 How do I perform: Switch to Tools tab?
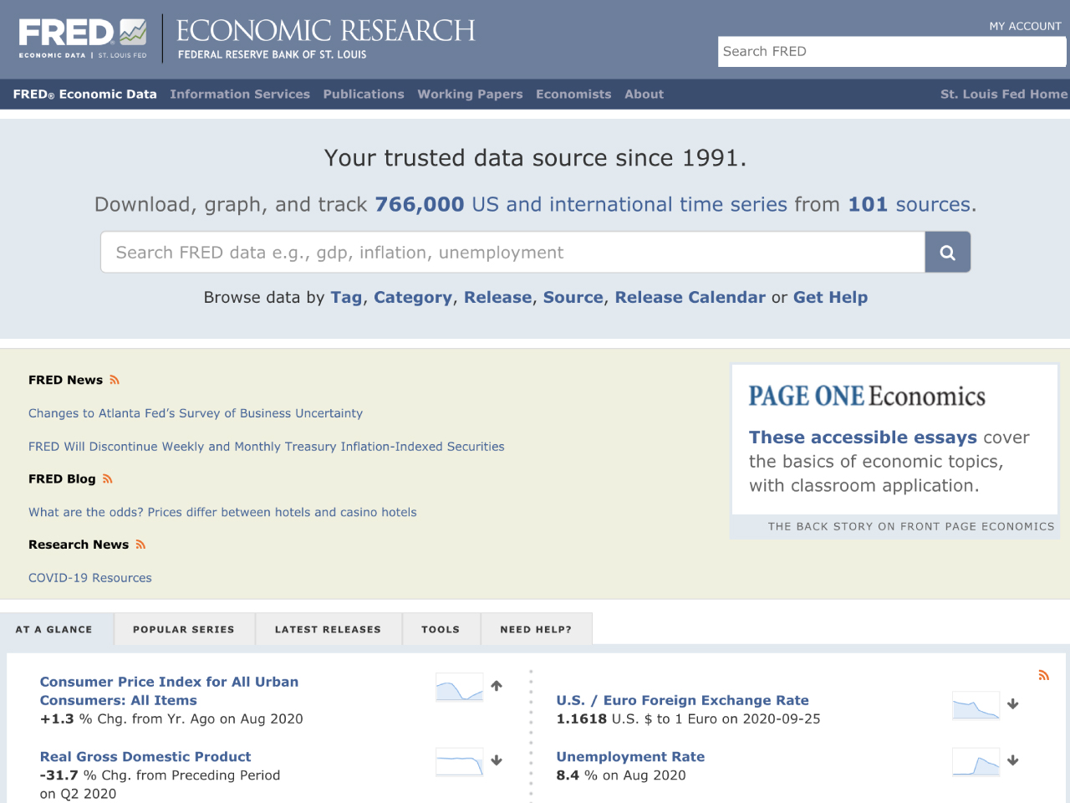click(x=441, y=629)
